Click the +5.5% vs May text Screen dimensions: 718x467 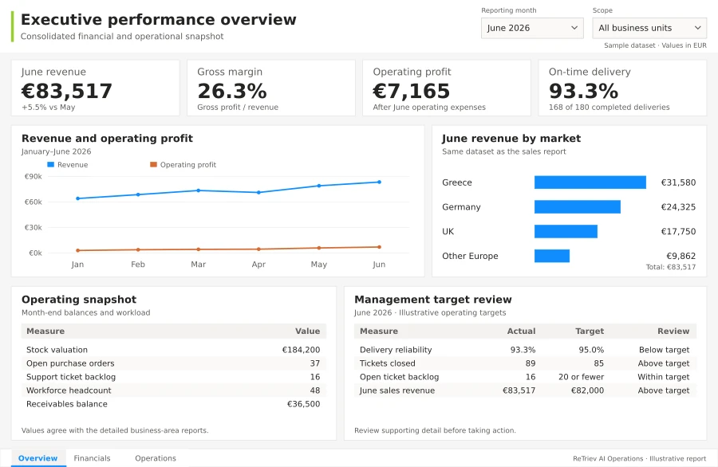pos(48,107)
